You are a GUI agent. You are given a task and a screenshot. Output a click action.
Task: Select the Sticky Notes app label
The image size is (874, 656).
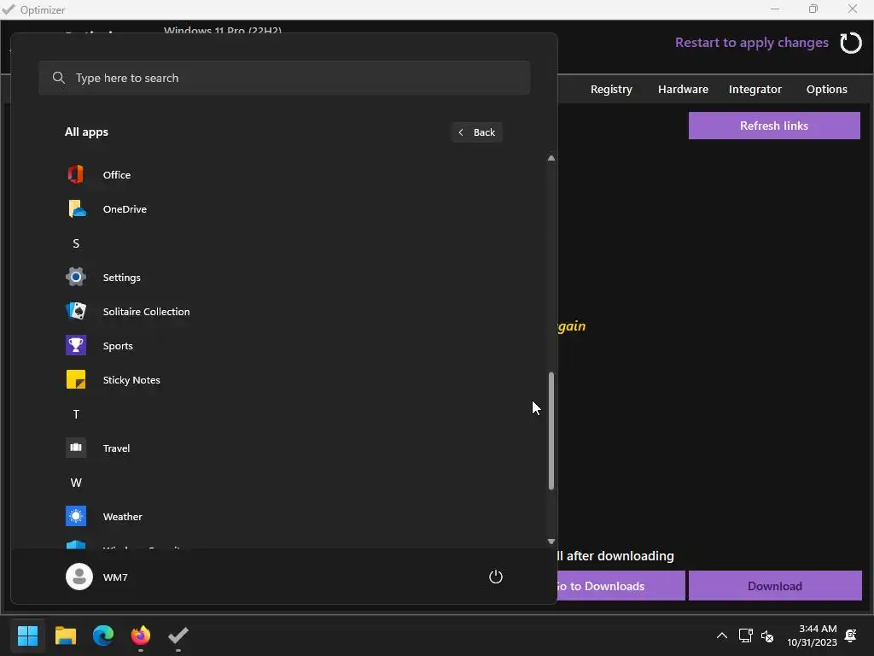tap(131, 380)
